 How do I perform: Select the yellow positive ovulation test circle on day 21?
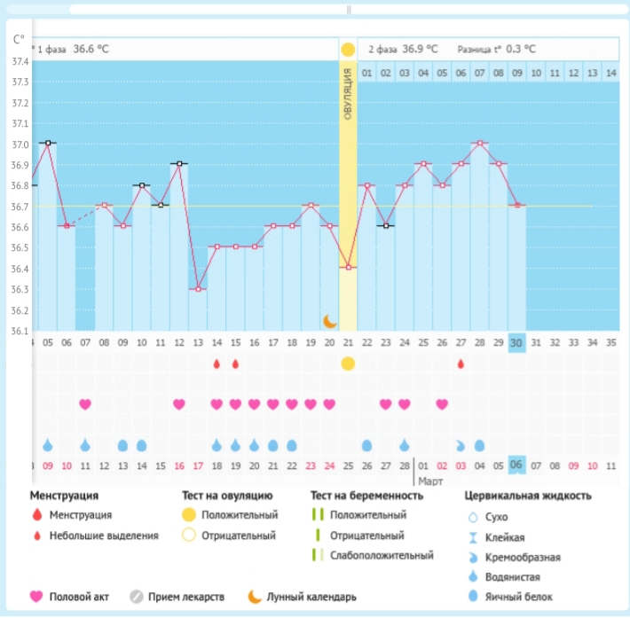tap(348, 364)
